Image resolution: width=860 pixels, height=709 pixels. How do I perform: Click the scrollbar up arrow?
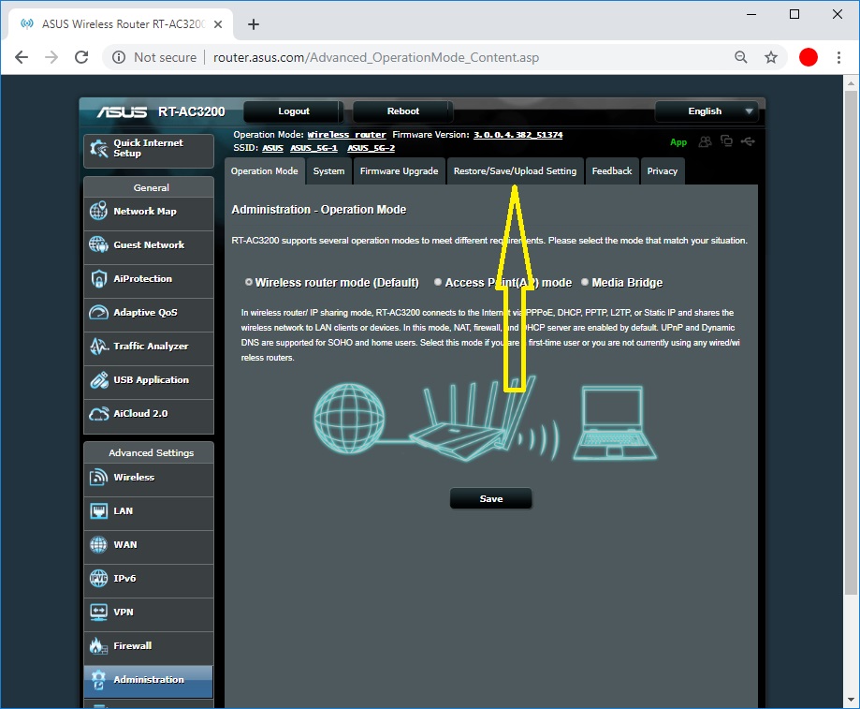coord(851,83)
